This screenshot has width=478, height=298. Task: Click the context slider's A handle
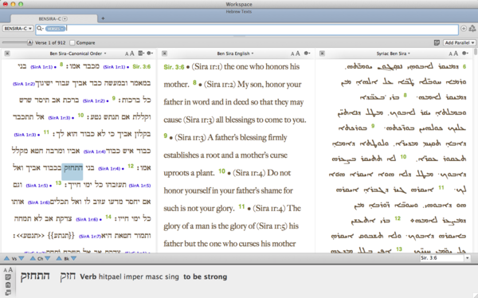[x=30, y=42]
